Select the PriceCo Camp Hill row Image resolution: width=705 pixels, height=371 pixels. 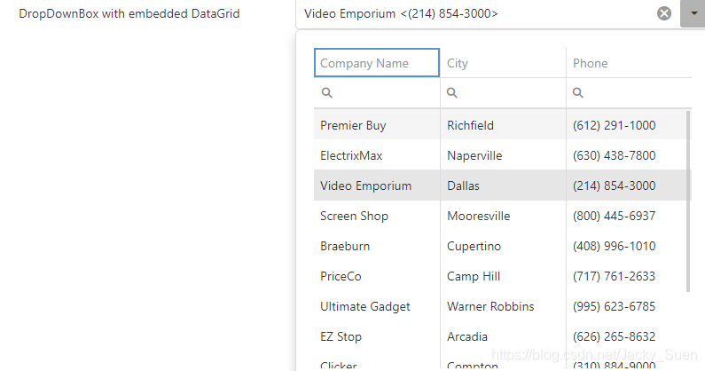tap(341, 276)
